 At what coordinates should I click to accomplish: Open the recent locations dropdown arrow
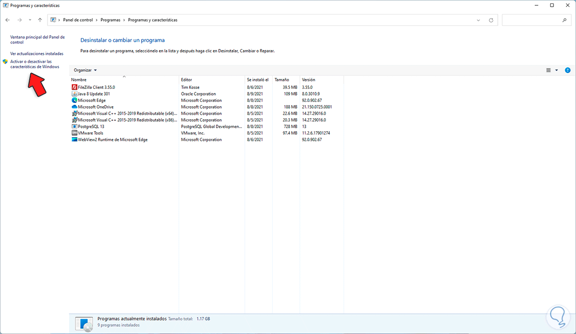point(30,20)
